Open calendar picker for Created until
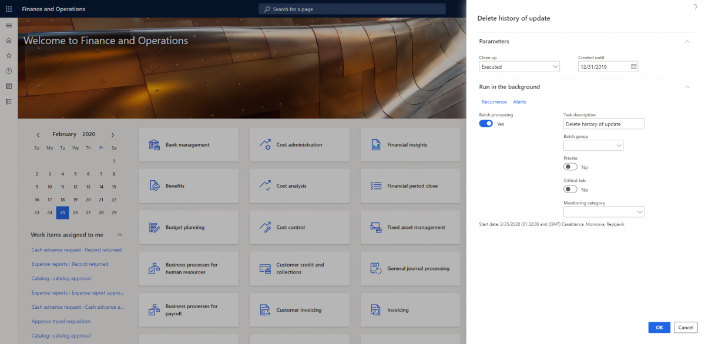This screenshot has height=344, width=705. click(x=633, y=67)
